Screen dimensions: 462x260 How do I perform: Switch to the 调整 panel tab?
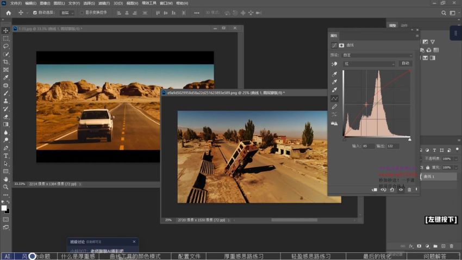point(392,26)
